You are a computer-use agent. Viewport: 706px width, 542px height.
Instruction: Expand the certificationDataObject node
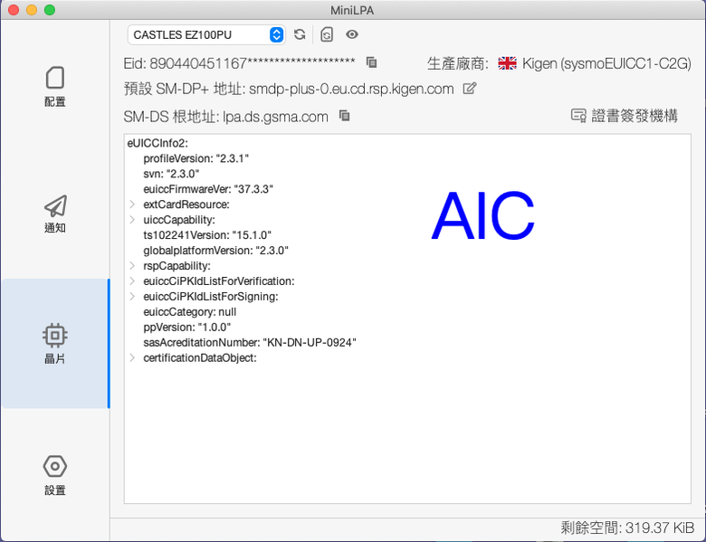pos(132,358)
